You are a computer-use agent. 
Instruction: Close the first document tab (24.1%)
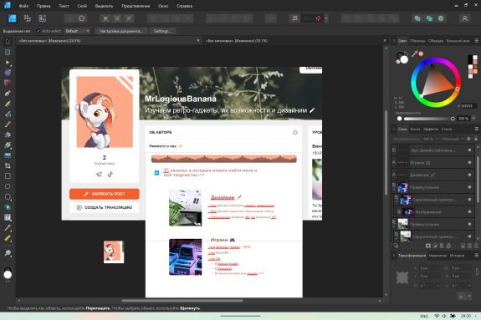tap(198, 40)
